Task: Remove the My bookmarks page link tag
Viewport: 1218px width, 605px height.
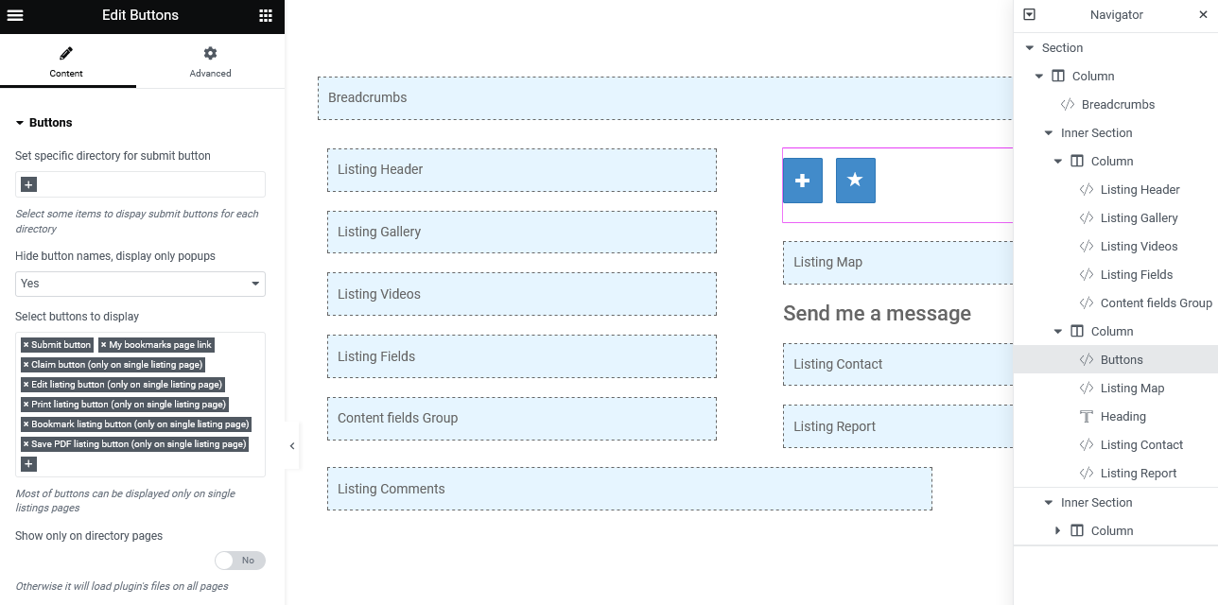Action: (104, 345)
